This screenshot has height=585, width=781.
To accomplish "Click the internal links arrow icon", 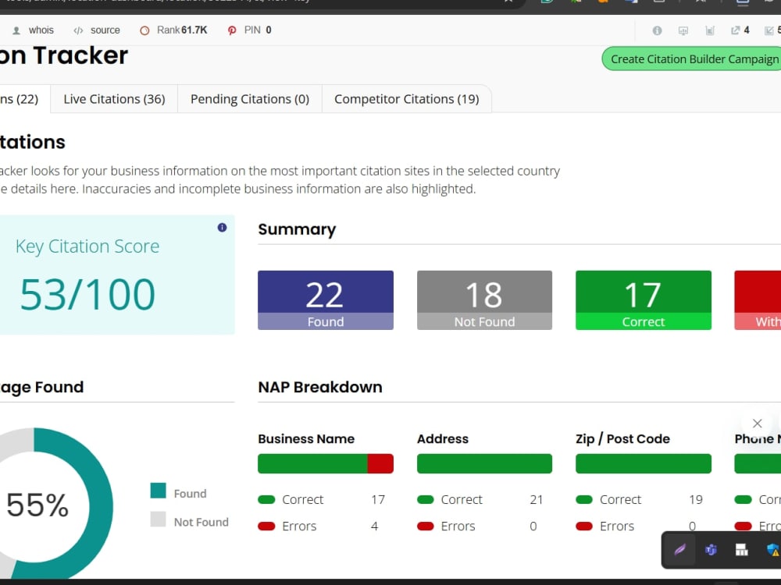I will [769, 30].
